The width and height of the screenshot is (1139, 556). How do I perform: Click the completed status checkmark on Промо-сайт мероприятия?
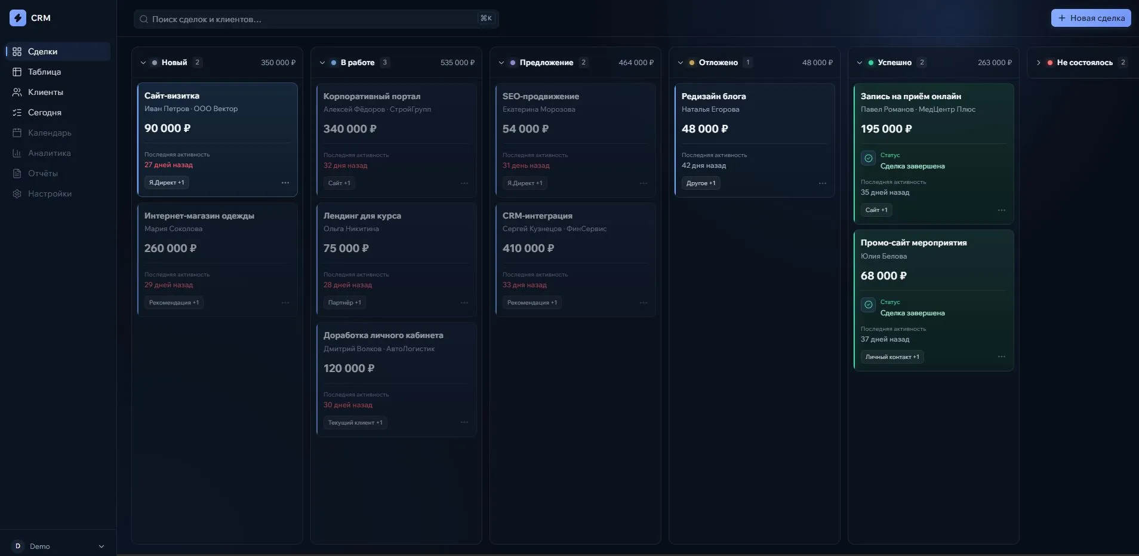[x=869, y=305]
